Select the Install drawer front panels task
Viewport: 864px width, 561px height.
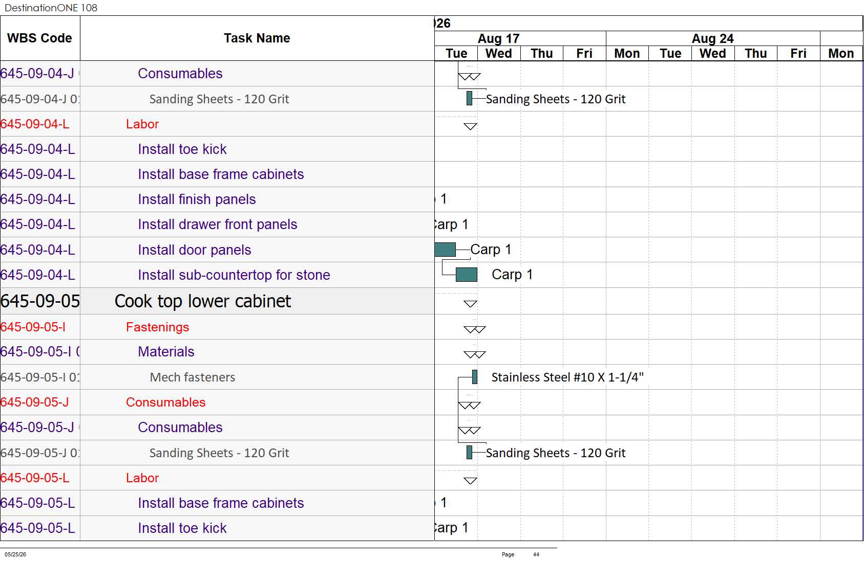(218, 225)
